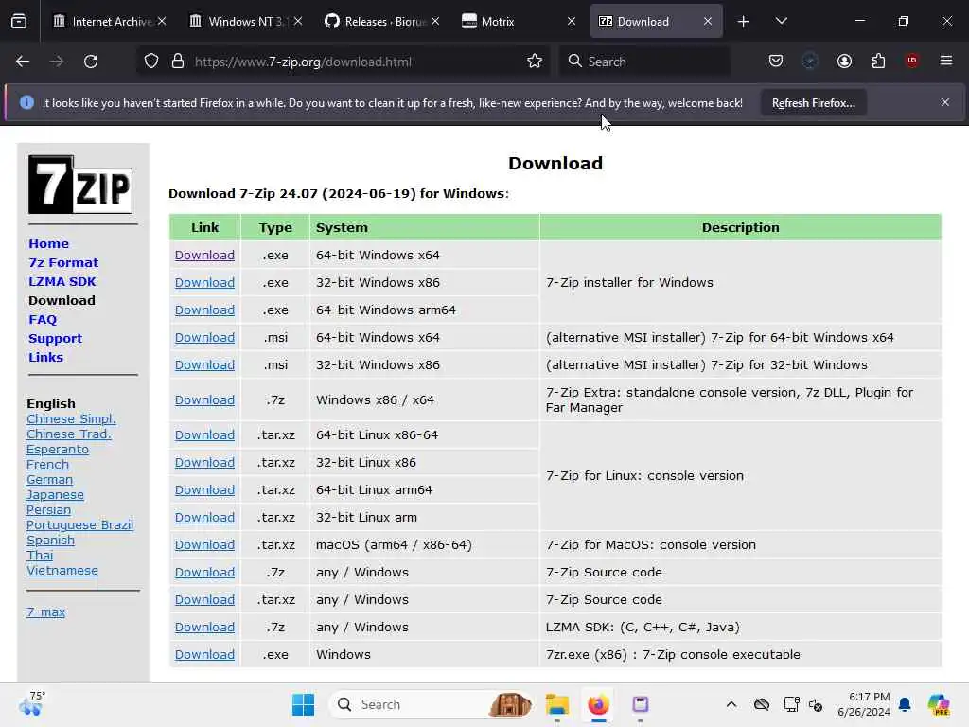Close the current Download tab

click(x=708, y=22)
